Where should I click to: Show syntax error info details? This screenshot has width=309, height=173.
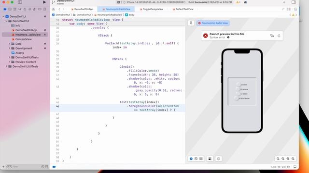tap(228, 37)
